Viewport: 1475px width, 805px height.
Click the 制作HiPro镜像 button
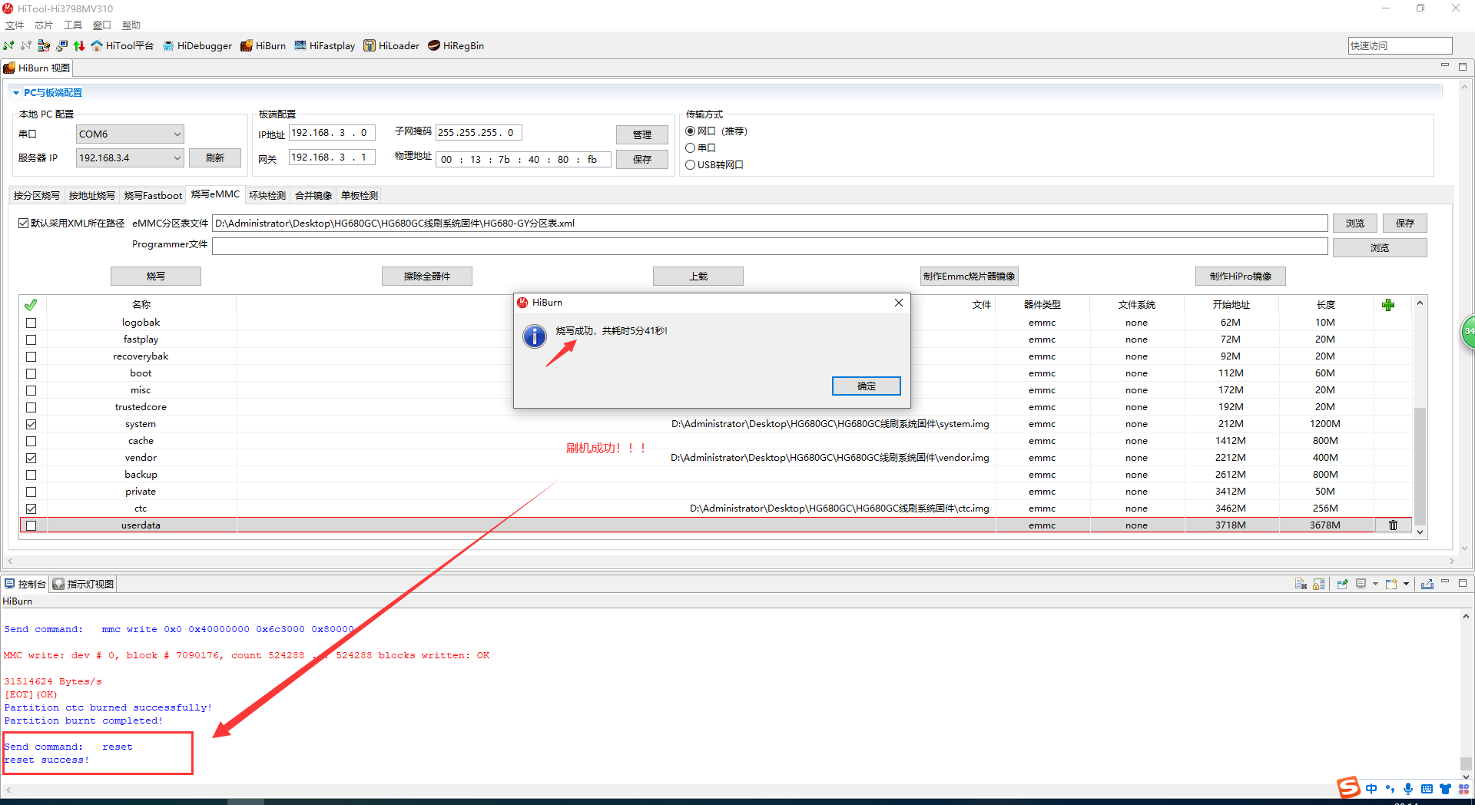[x=1241, y=277]
